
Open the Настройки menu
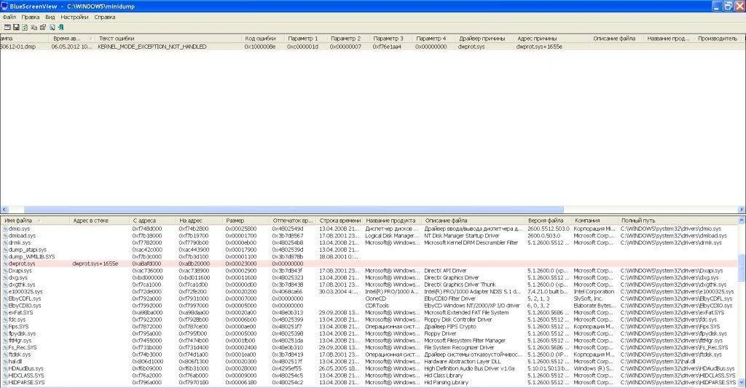click(x=74, y=17)
